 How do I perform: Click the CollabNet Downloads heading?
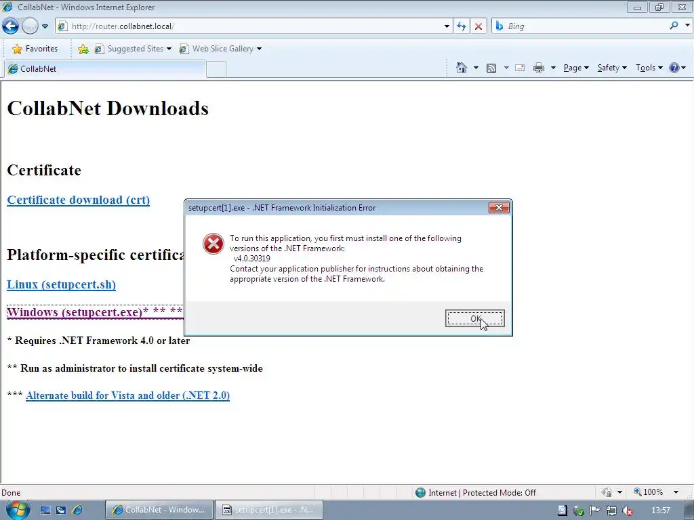108,108
